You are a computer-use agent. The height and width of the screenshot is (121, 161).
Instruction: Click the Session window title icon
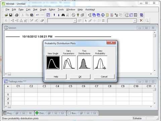(6, 28)
